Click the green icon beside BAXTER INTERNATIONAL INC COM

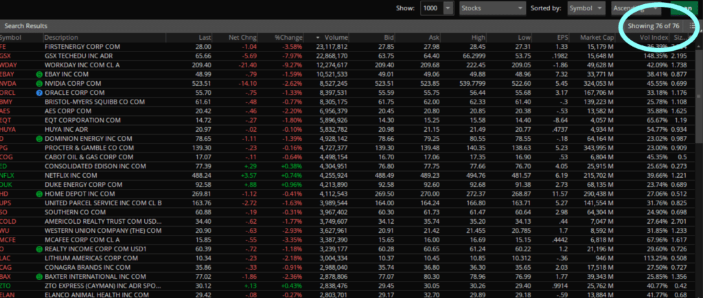[39, 277]
